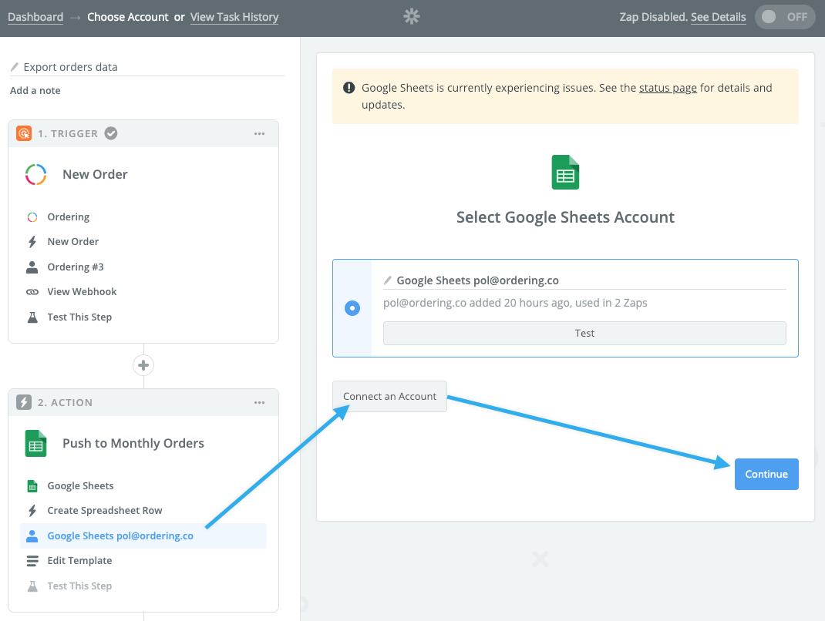Image resolution: width=825 pixels, height=621 pixels.
Task: Select the highlighted Google Sheets pol@ordering.co row
Action: [x=143, y=535]
